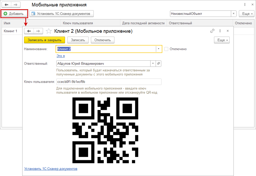
Task: Open the Ответственный item card icon
Action: 158,64
